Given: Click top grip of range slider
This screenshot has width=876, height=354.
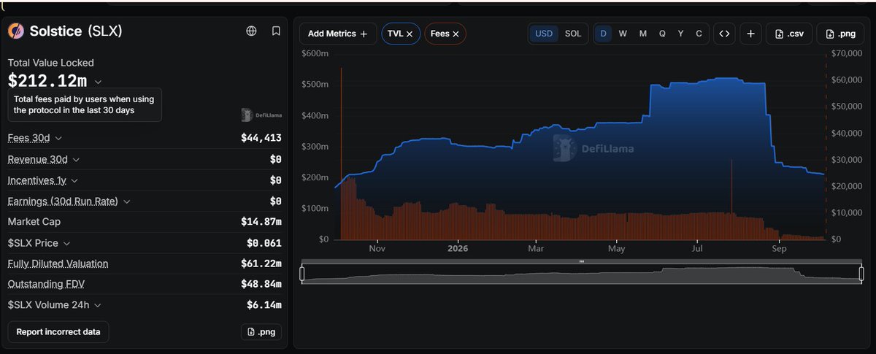Looking at the screenshot, I should [582, 261].
